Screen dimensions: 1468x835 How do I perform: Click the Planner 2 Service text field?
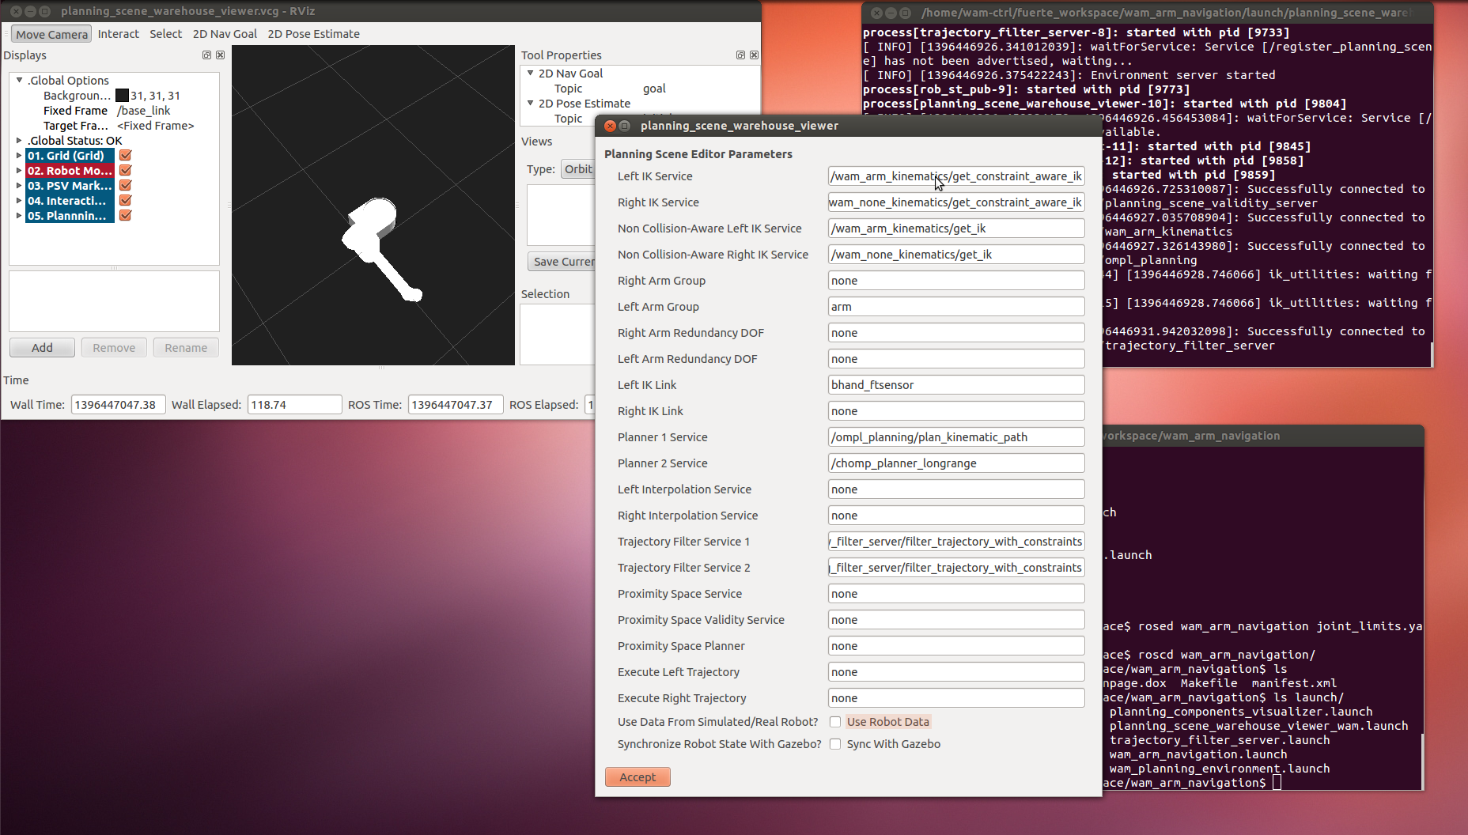(x=955, y=463)
